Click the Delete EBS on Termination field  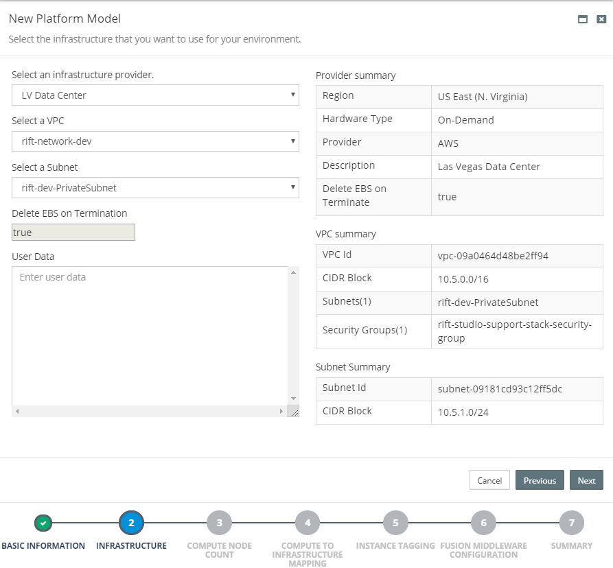(x=73, y=232)
